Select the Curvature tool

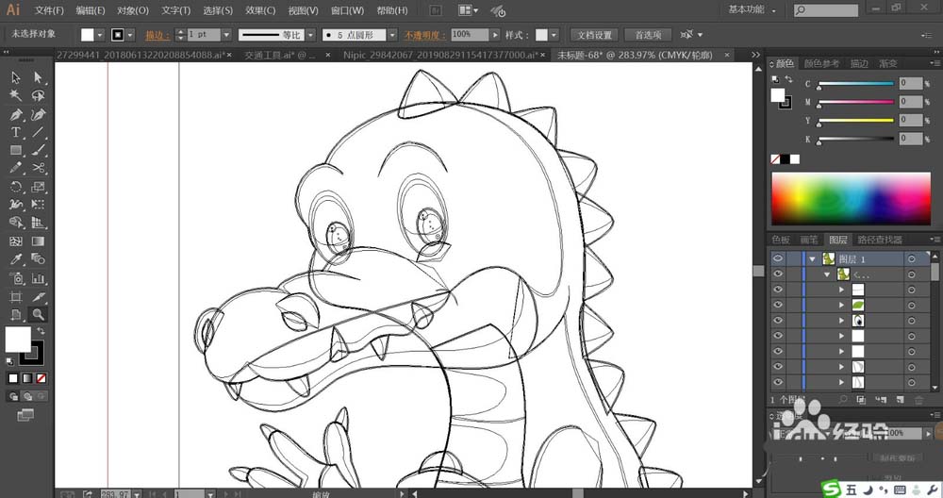pos(38,114)
